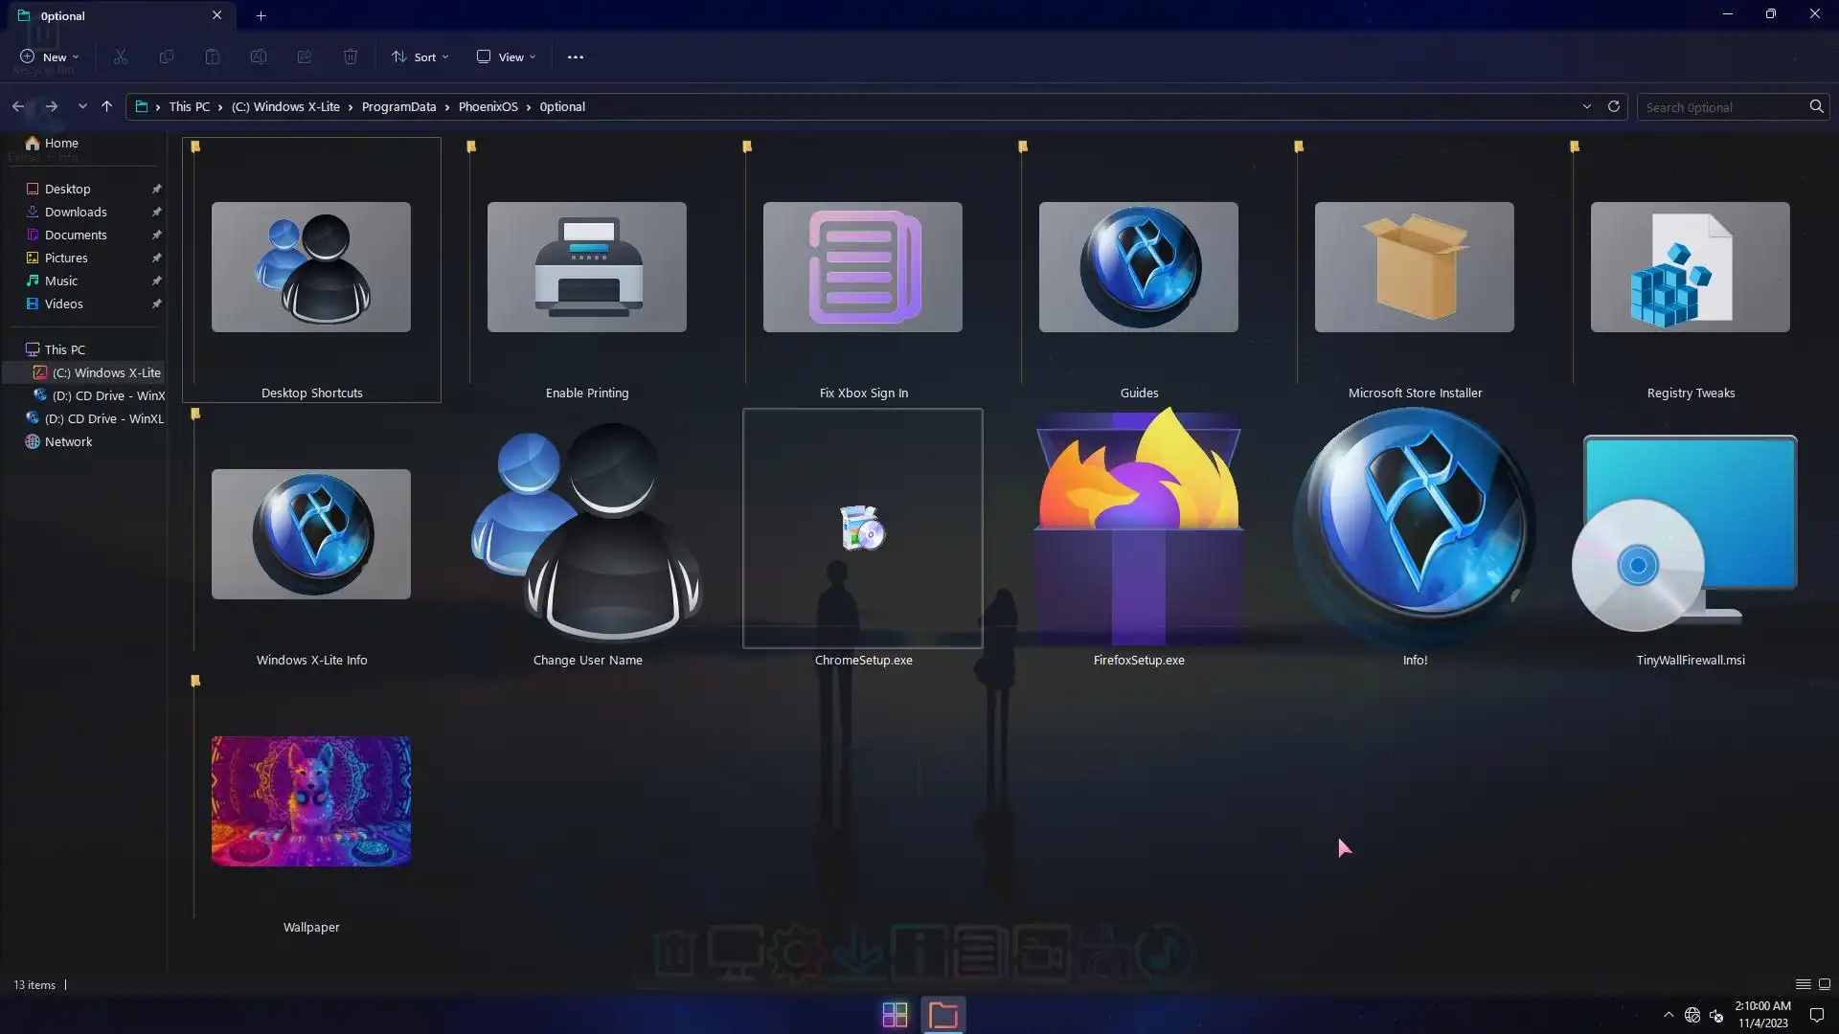Click the Search Optional input field

1721,107
